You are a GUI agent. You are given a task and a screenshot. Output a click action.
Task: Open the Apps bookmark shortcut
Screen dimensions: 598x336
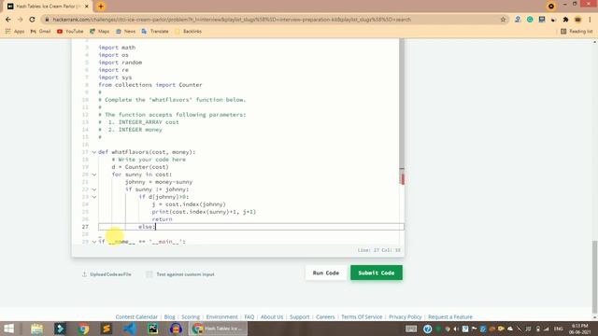15,31
